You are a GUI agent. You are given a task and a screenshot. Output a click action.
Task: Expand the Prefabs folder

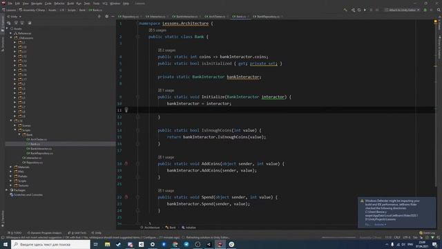pyautogui.click(x=11, y=176)
